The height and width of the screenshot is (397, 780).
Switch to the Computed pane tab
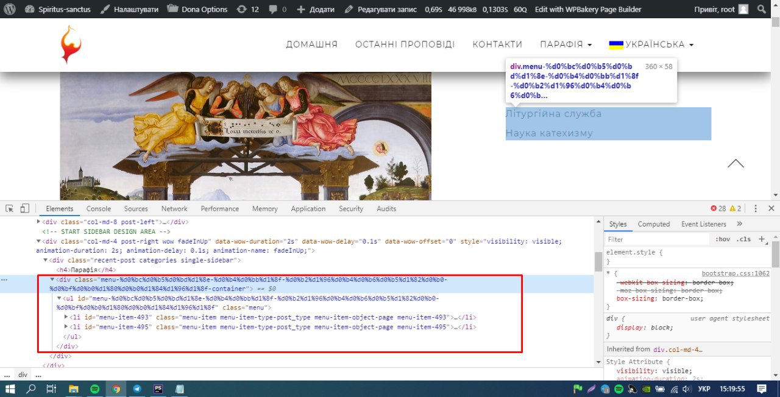tap(654, 224)
